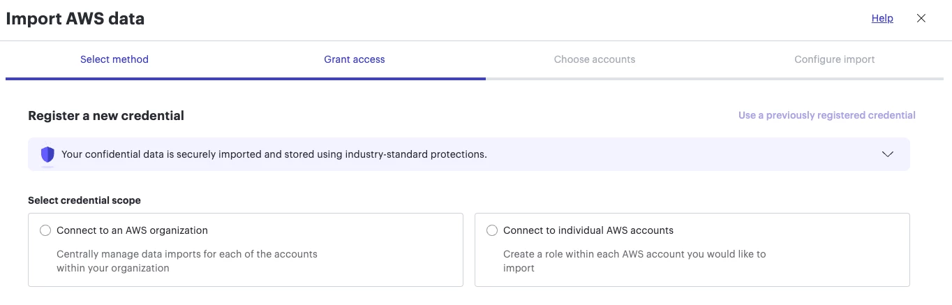Click the Register a new credential heading
The height and width of the screenshot is (305, 952).
(x=106, y=116)
